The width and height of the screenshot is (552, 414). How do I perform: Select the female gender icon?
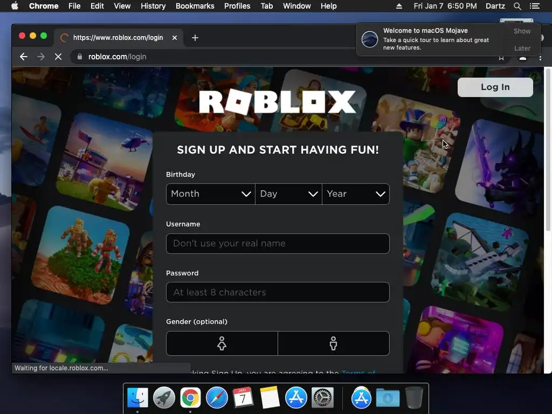coord(222,343)
